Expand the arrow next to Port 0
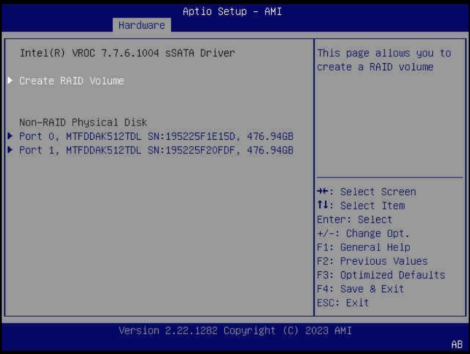The image size is (470, 354). [x=10, y=136]
